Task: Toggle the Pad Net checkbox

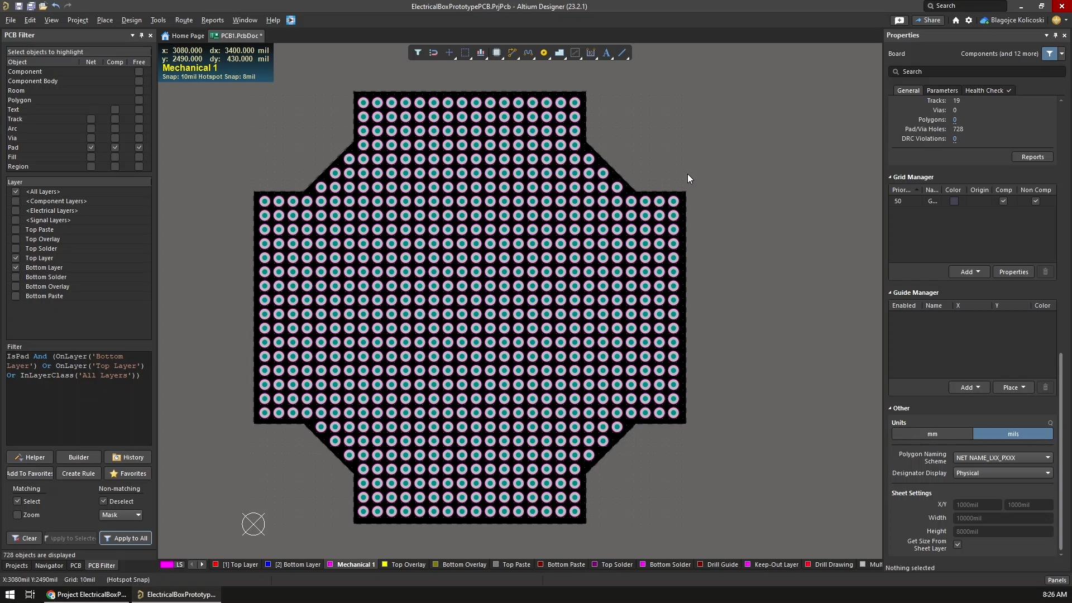Action: click(x=91, y=147)
